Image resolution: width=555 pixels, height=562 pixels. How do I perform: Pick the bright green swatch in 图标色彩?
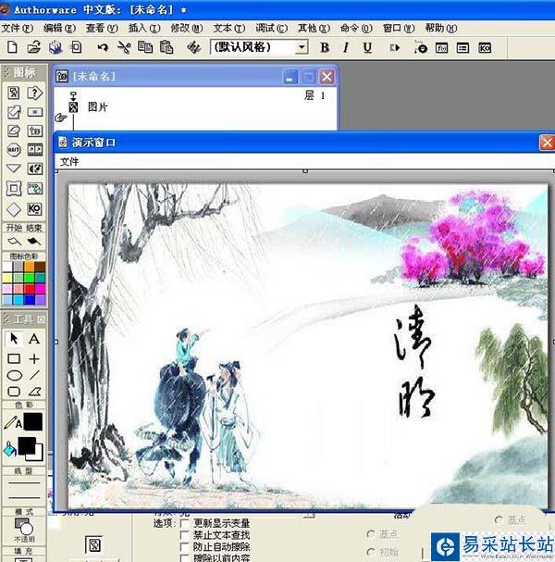click(x=30, y=278)
